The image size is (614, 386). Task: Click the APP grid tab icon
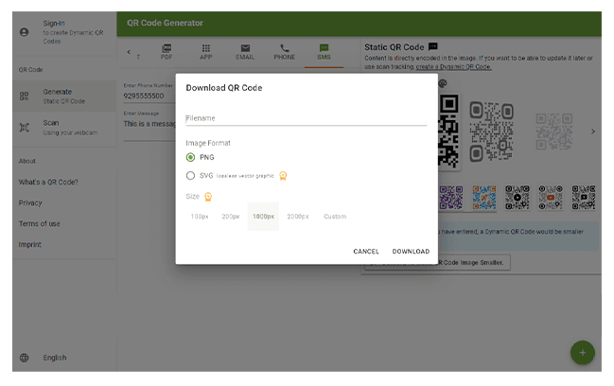pyautogui.click(x=206, y=48)
